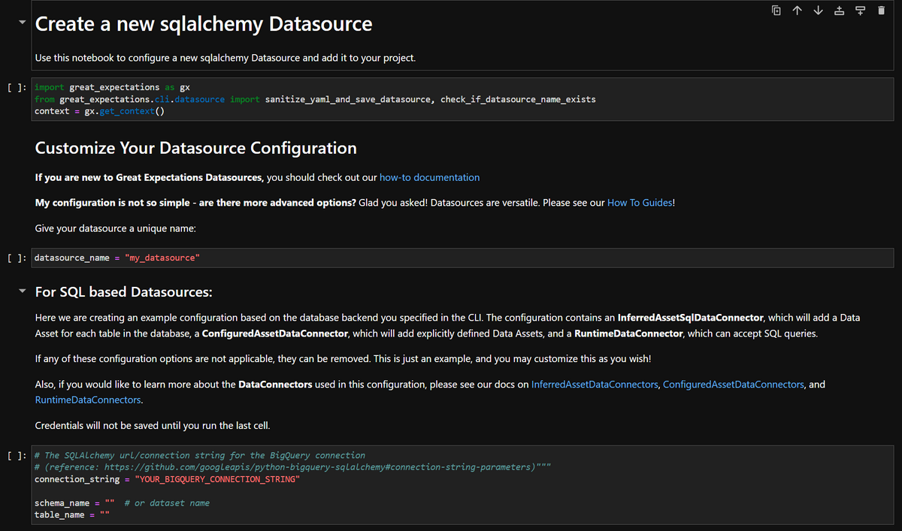This screenshot has height=531, width=902.
Task: Move the cell up with arrow icon
Action: [798, 11]
